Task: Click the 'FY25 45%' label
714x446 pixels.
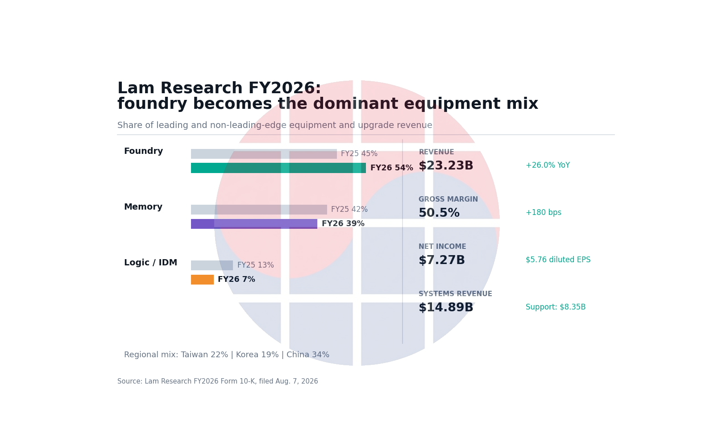Action: (359, 154)
